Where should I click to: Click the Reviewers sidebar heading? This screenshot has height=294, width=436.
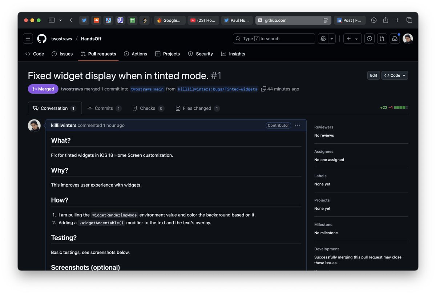click(x=324, y=127)
